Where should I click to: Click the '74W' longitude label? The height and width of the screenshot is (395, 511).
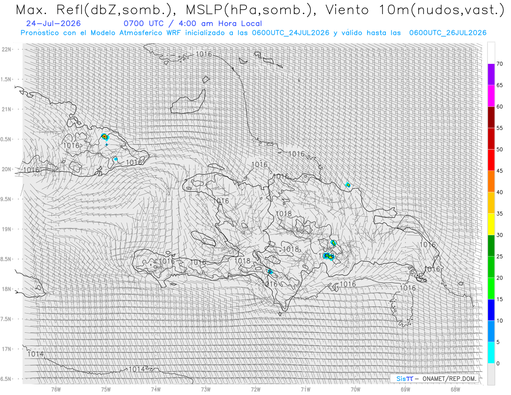[x=156, y=389]
